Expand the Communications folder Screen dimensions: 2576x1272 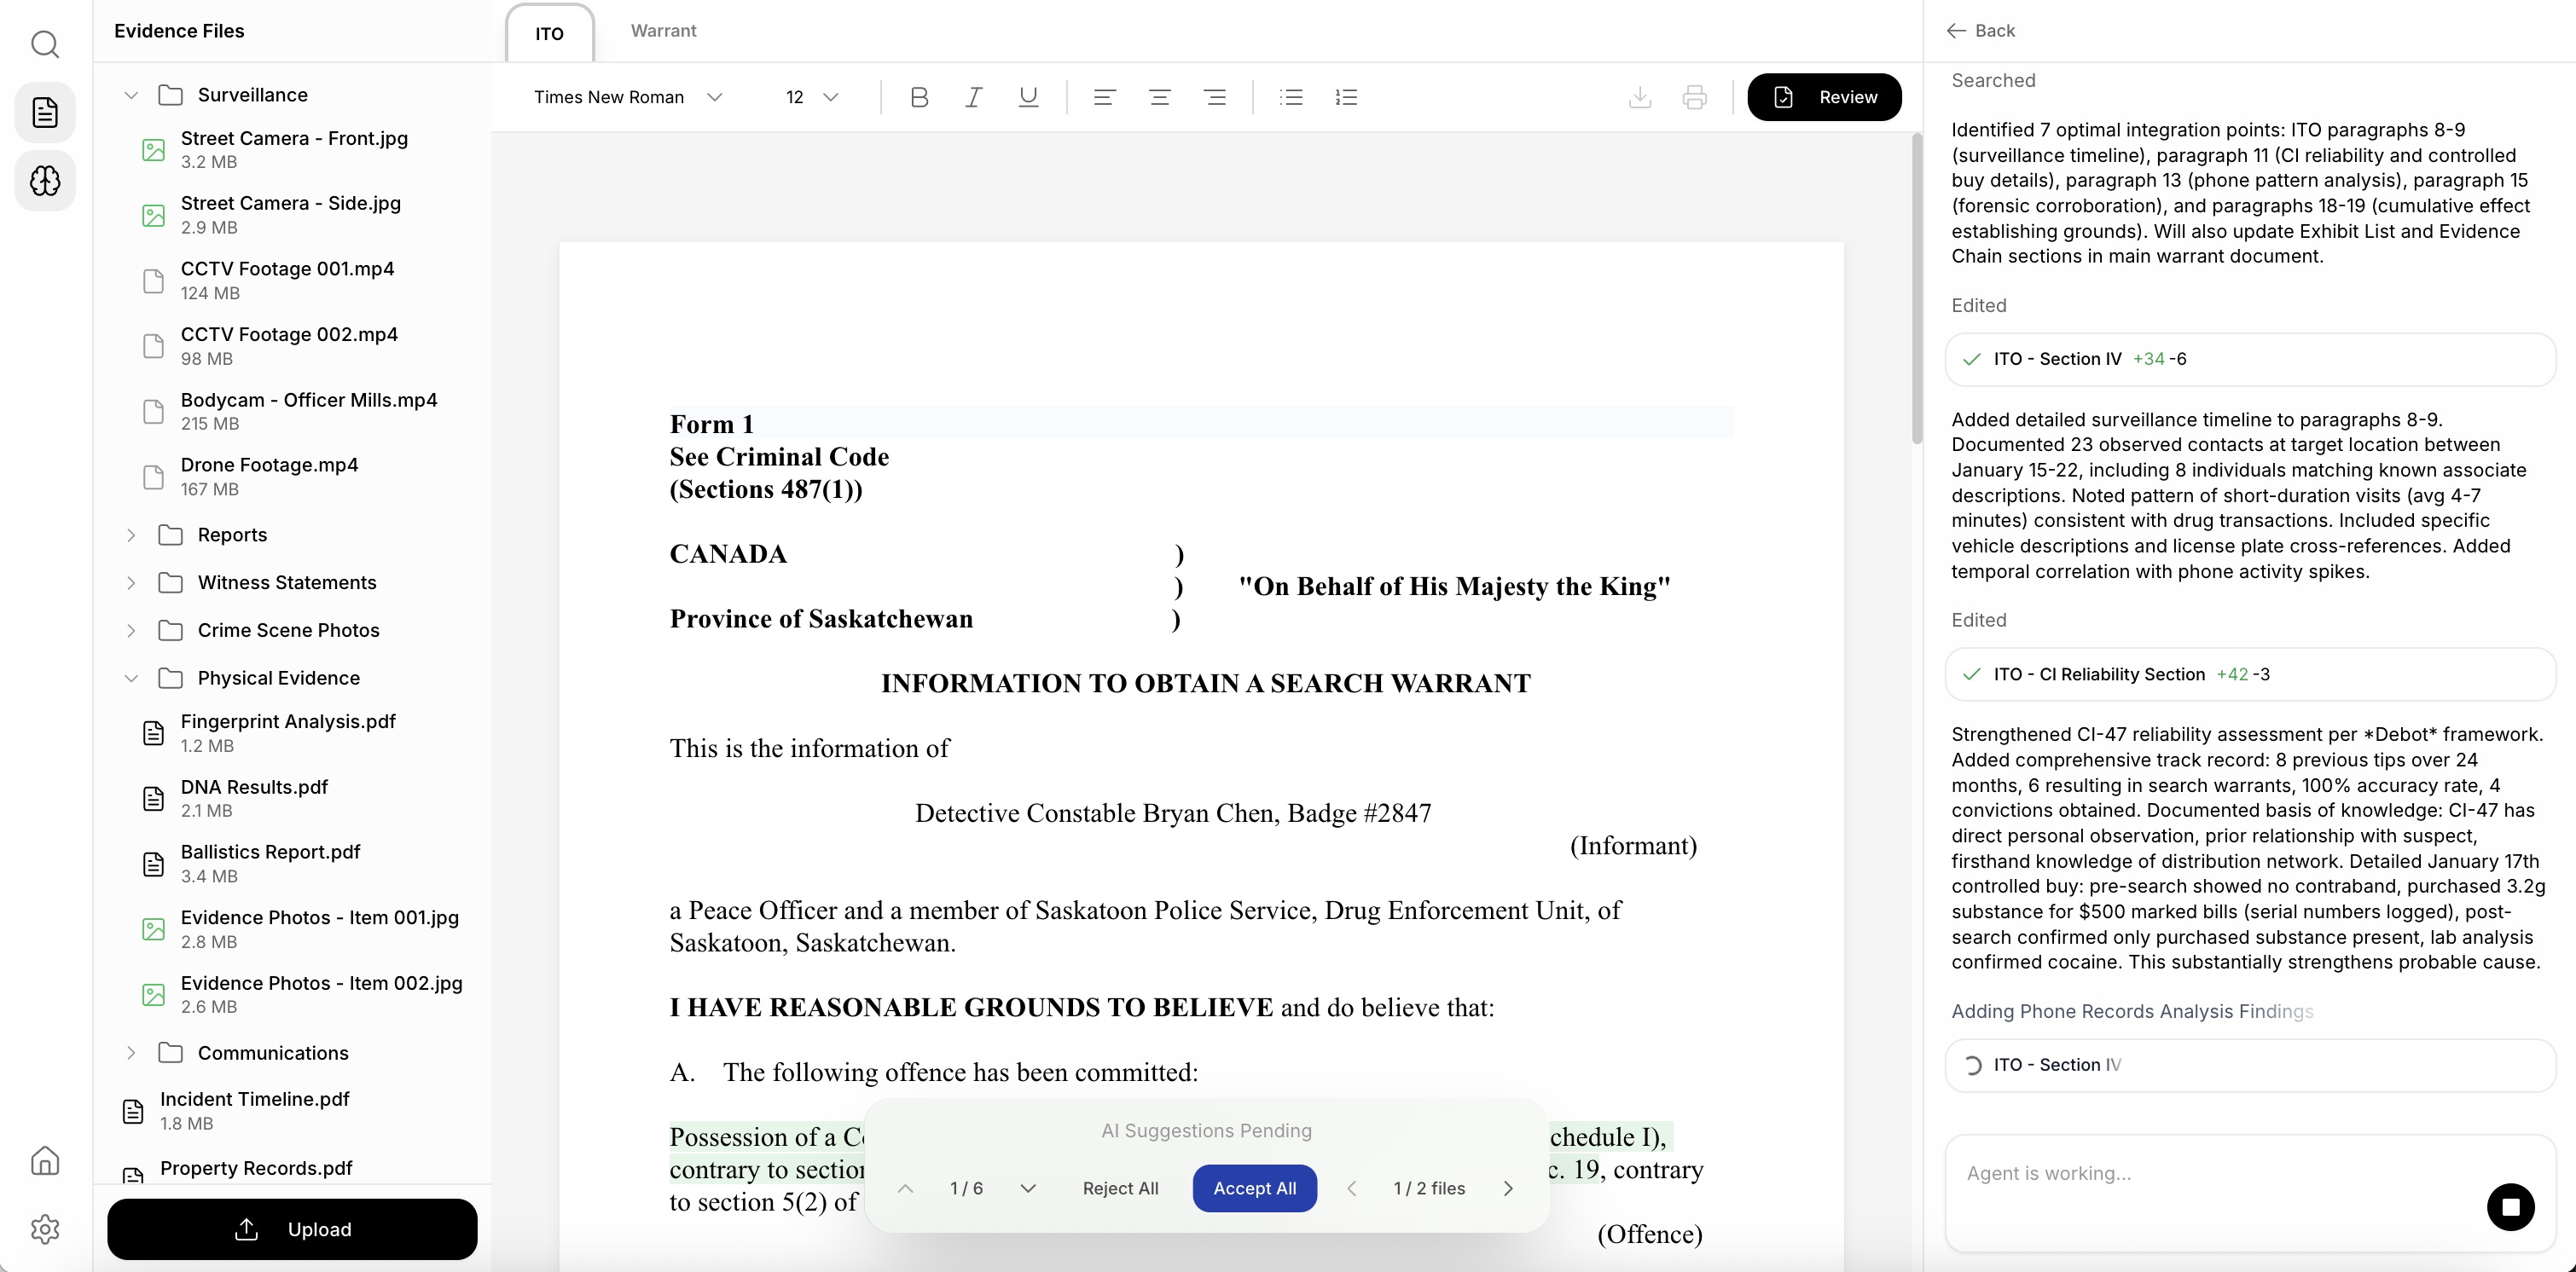(131, 1053)
